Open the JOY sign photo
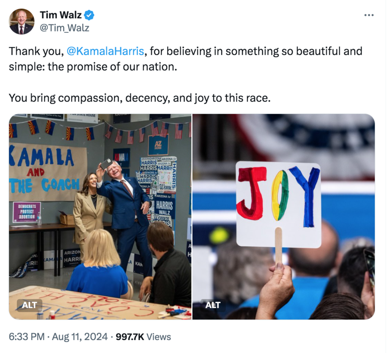Screen dimensions: 387x353 pyautogui.click(x=284, y=217)
